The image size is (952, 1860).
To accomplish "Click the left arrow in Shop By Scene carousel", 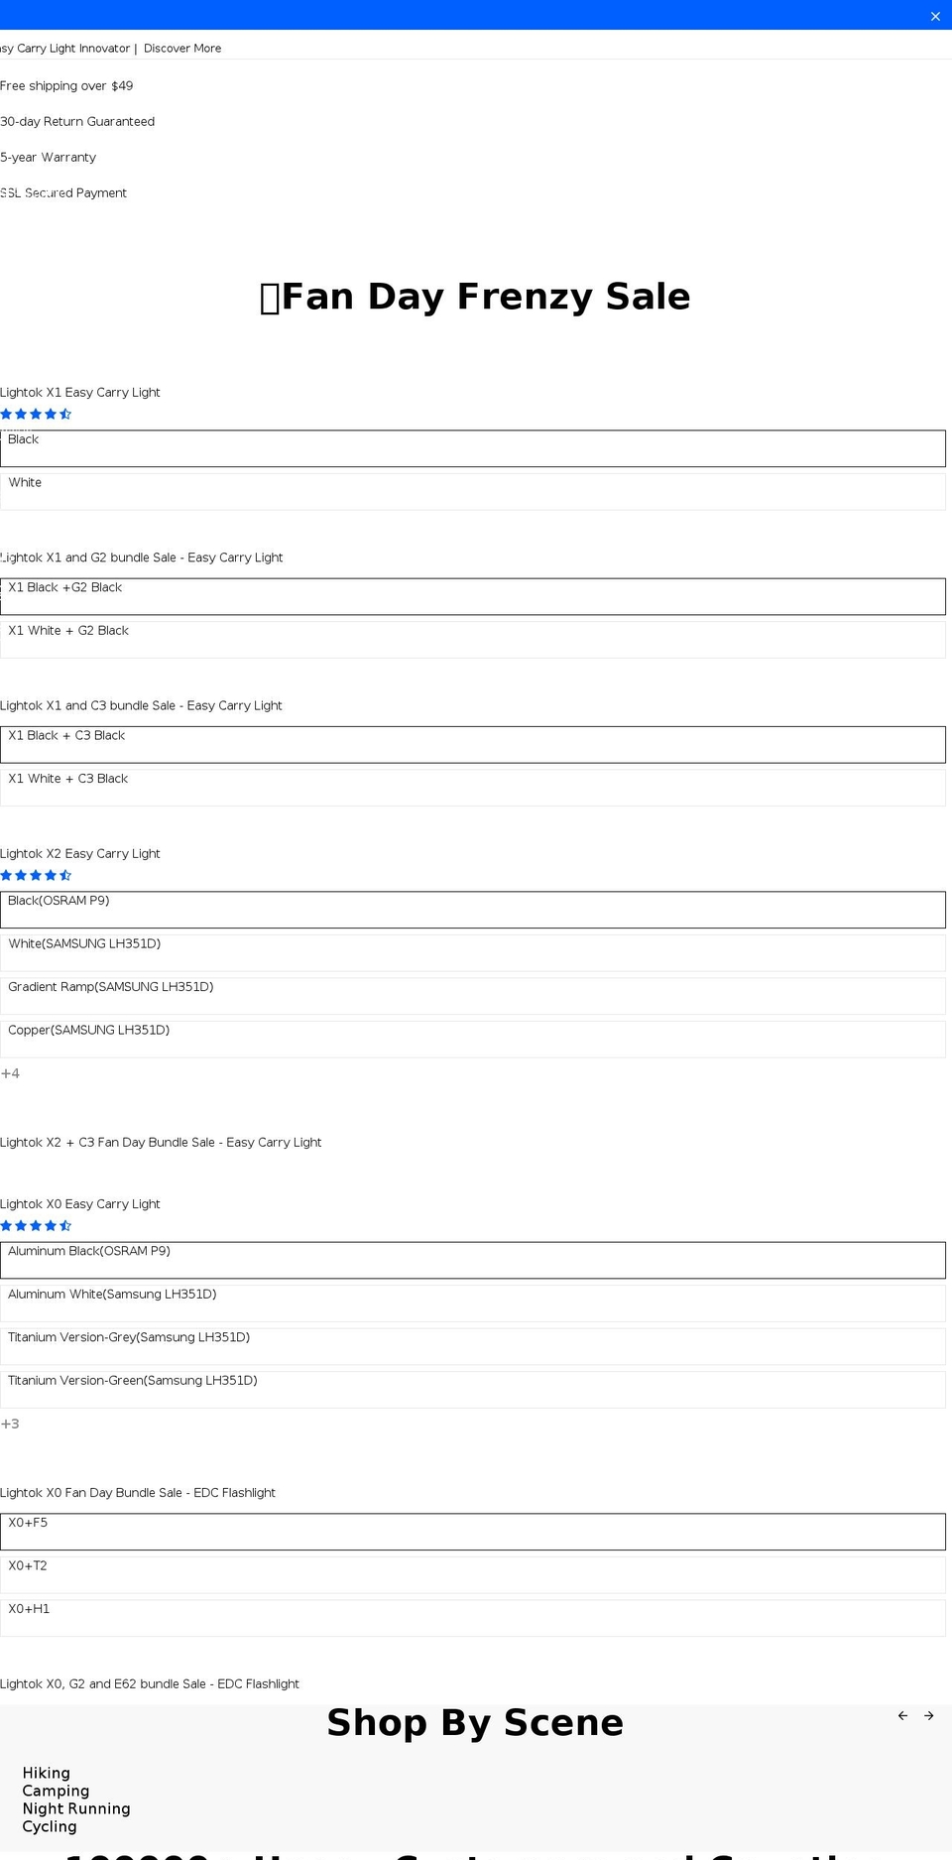I will [902, 1715].
